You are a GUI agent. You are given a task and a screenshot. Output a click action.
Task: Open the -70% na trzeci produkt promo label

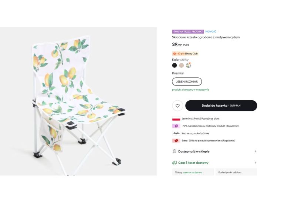(188, 31)
